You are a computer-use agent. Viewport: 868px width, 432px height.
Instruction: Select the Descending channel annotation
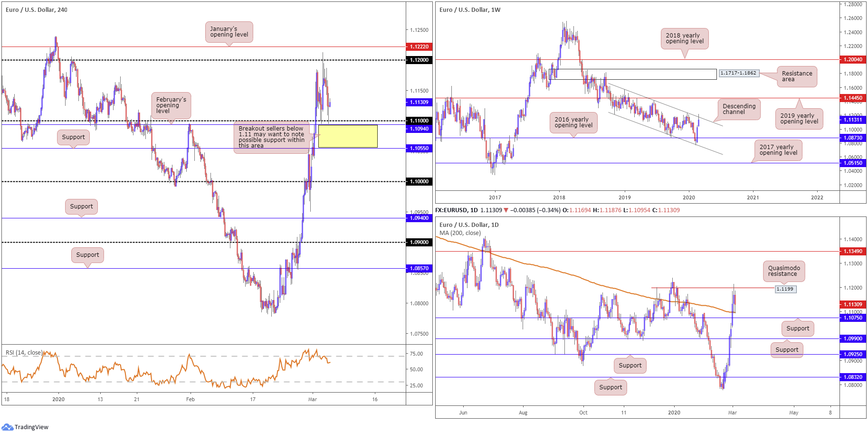739,109
